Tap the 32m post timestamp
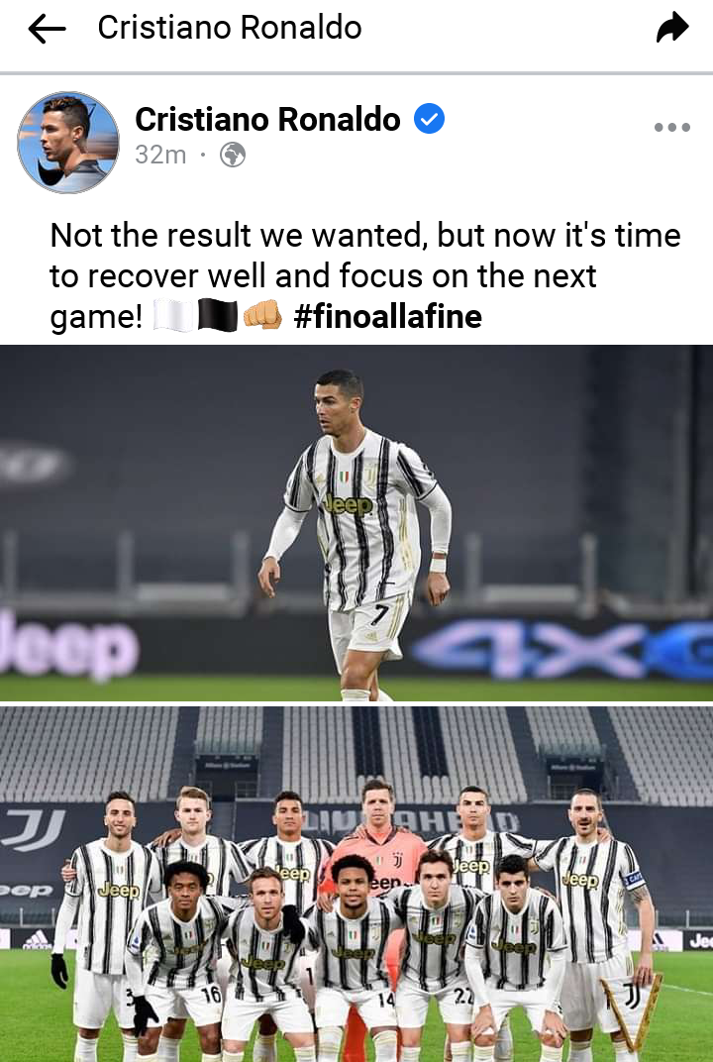Screen dimensions: 713x1062 coord(160,156)
